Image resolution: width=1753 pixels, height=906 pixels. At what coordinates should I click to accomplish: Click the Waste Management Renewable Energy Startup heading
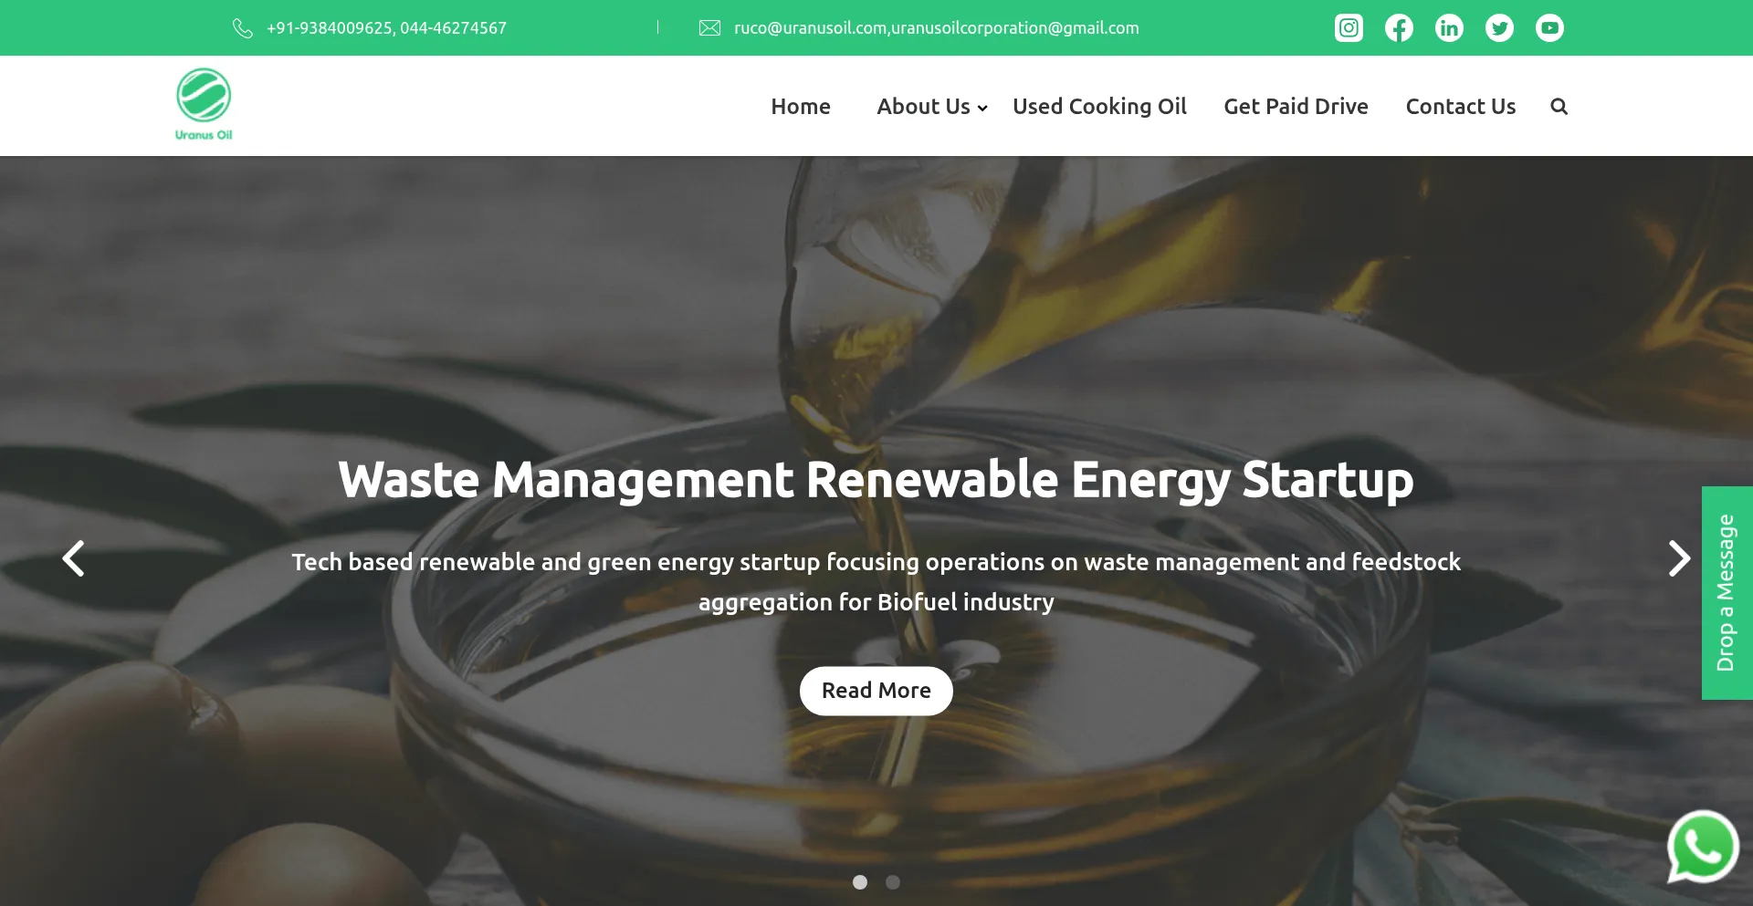pos(876,479)
